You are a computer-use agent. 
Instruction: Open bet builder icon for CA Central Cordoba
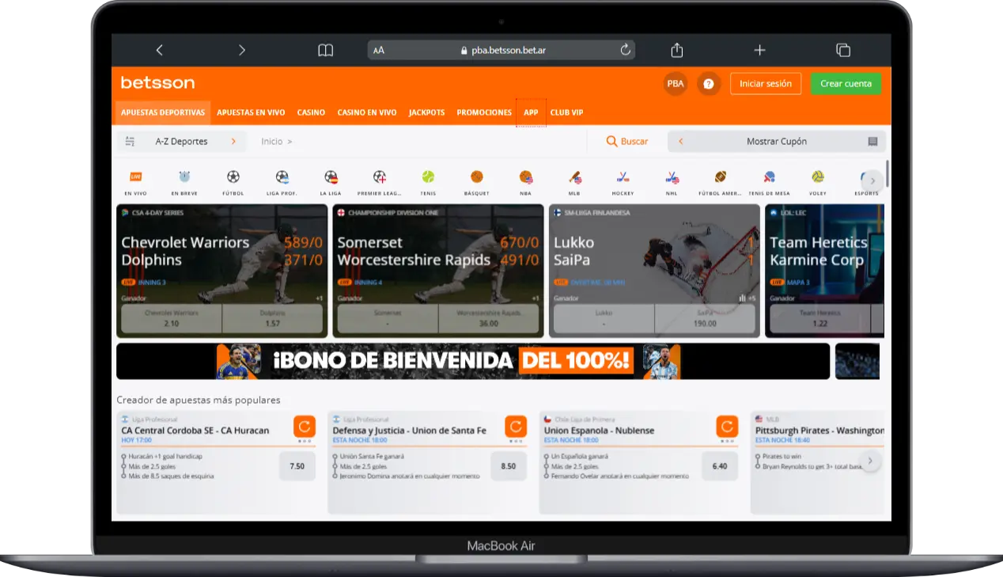(x=305, y=427)
